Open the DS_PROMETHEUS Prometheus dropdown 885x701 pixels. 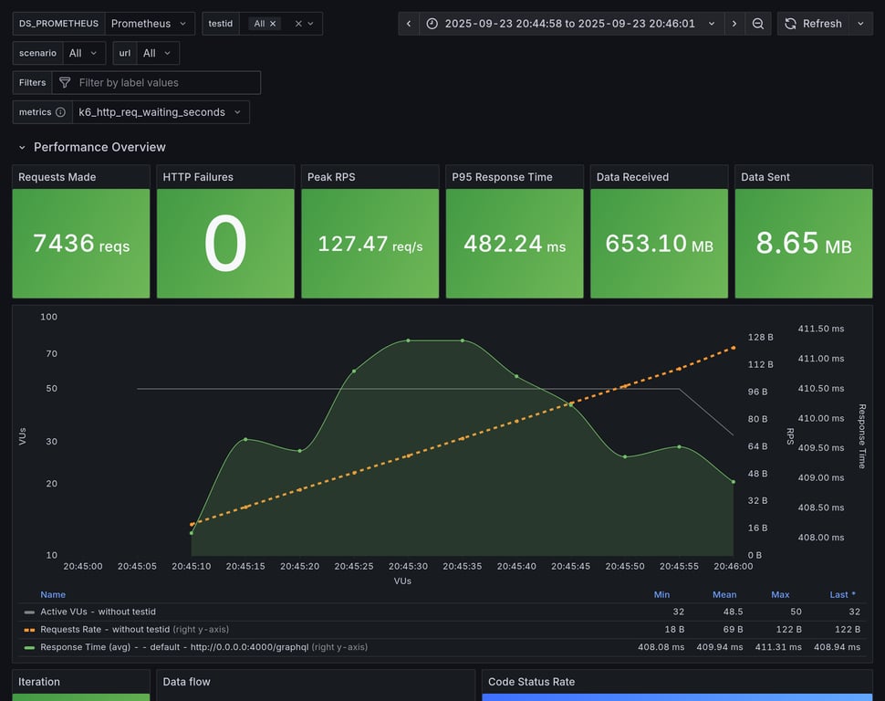click(149, 24)
